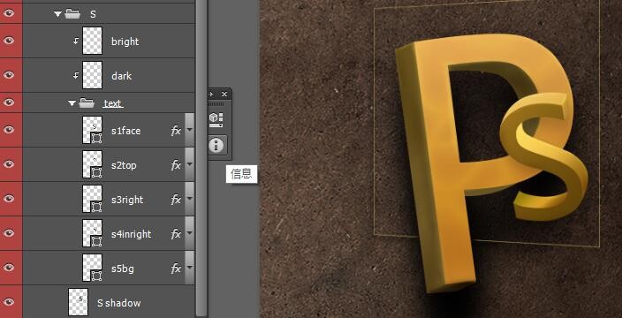Select the S shadow layer thumbnail
The width and height of the screenshot is (622, 318).
(x=78, y=302)
